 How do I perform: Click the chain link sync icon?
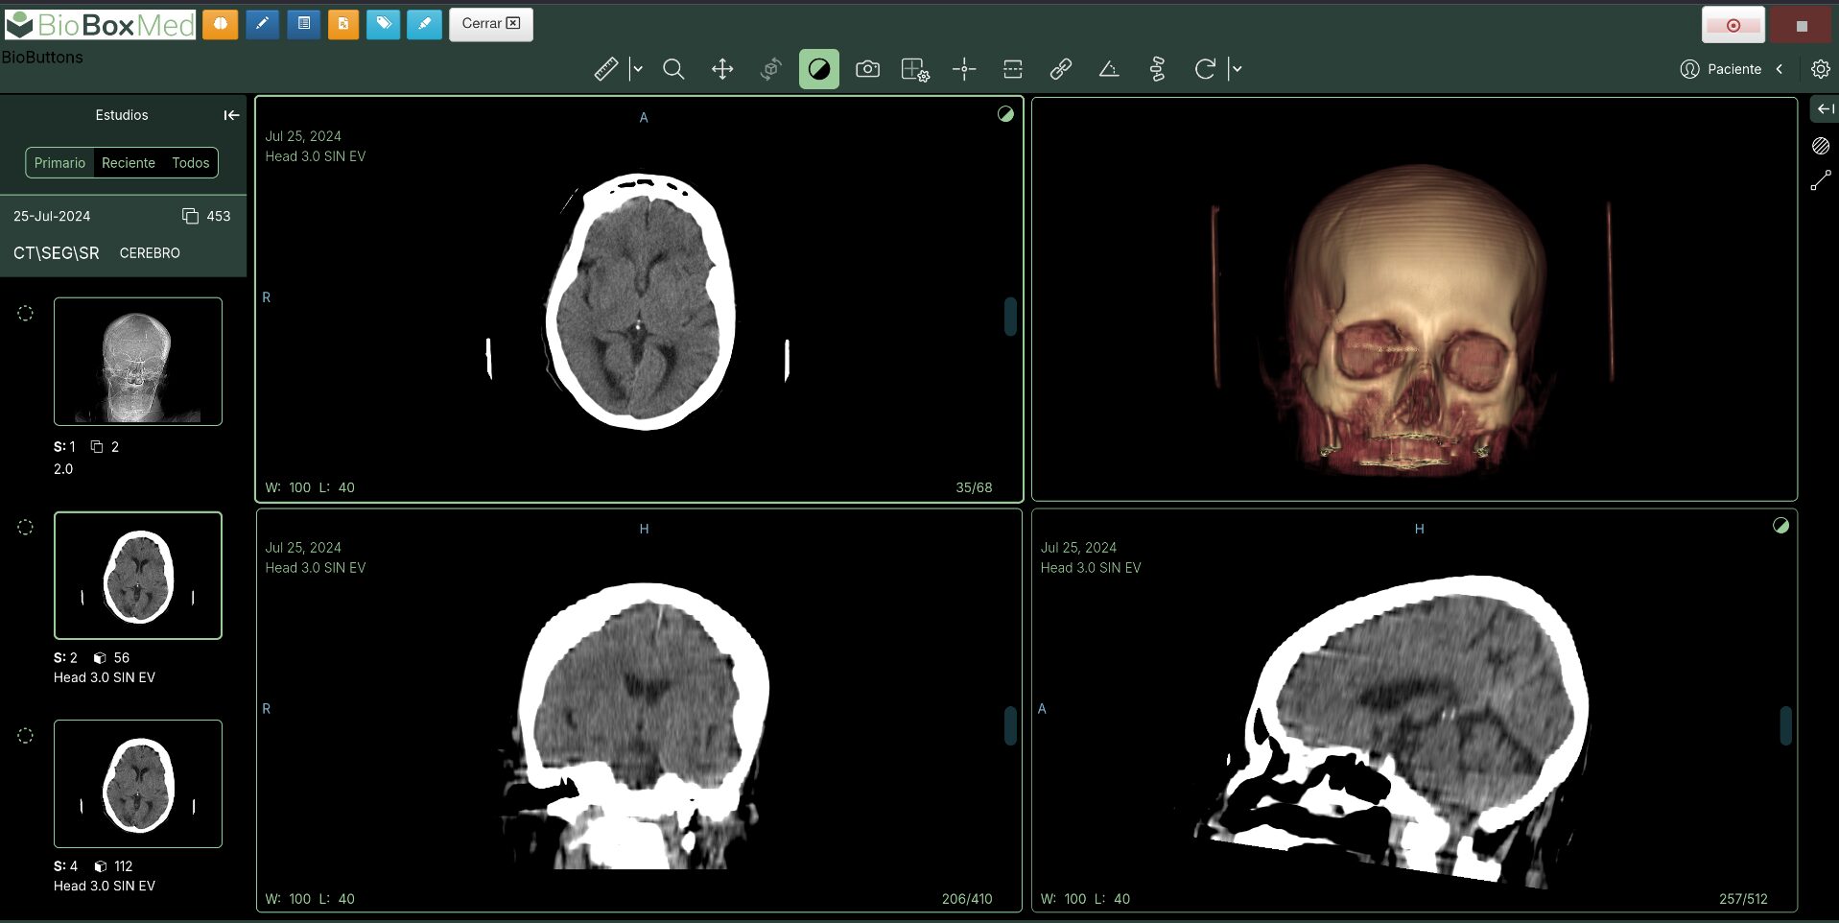[x=1060, y=69]
